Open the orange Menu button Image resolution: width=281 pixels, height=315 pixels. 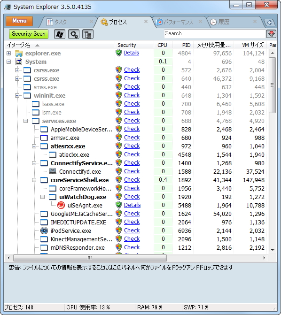click(19, 21)
